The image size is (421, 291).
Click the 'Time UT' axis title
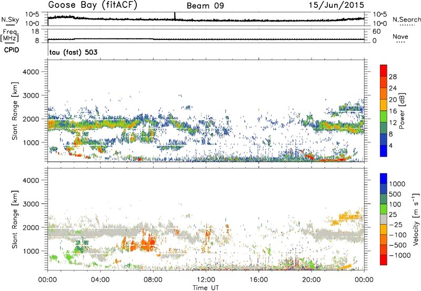206,288
